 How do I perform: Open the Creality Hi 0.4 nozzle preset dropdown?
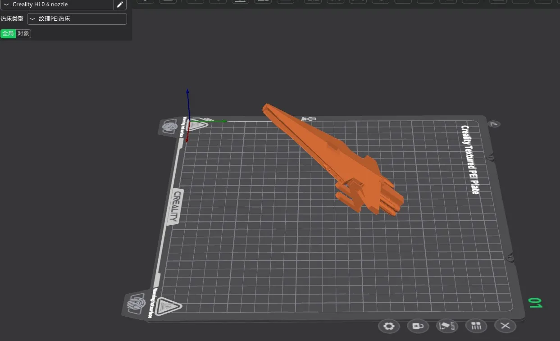point(56,5)
